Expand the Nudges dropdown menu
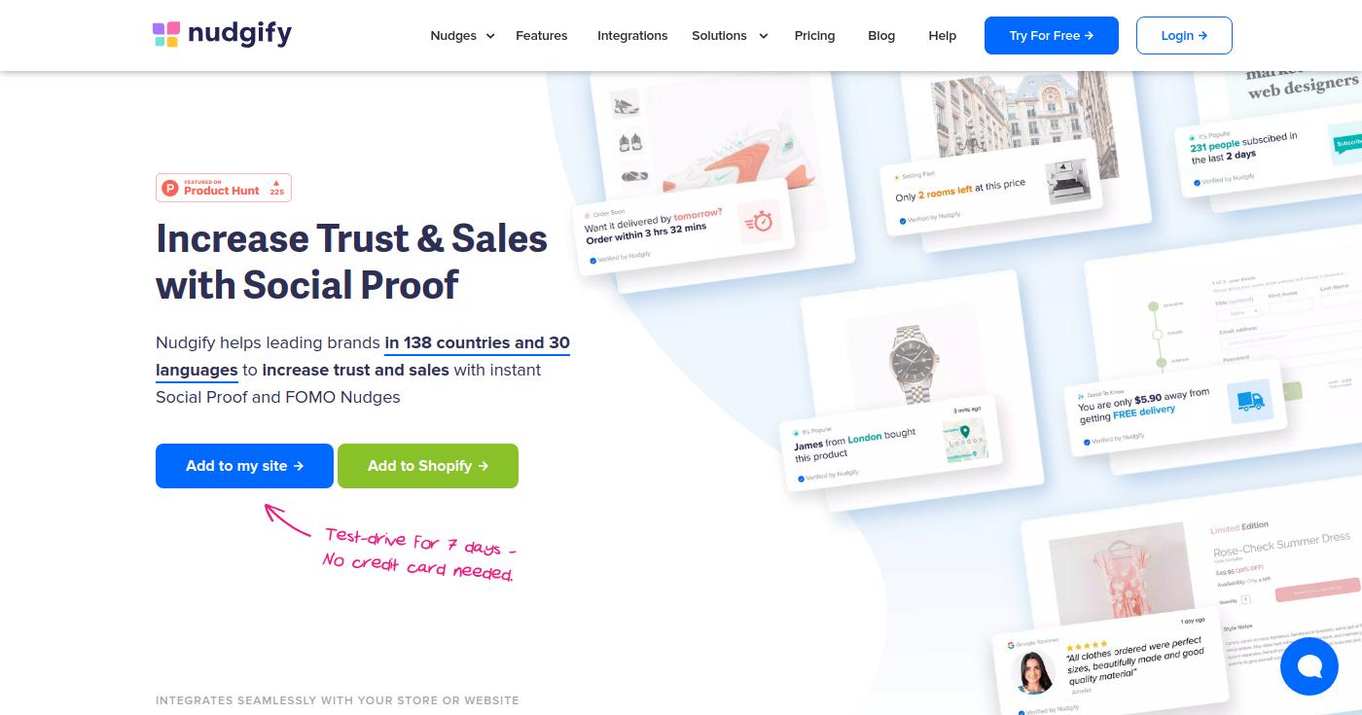The image size is (1362, 715). click(462, 36)
